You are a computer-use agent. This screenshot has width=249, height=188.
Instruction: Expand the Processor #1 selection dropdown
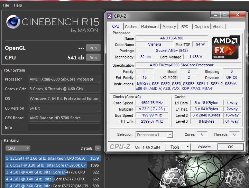tap(154, 135)
